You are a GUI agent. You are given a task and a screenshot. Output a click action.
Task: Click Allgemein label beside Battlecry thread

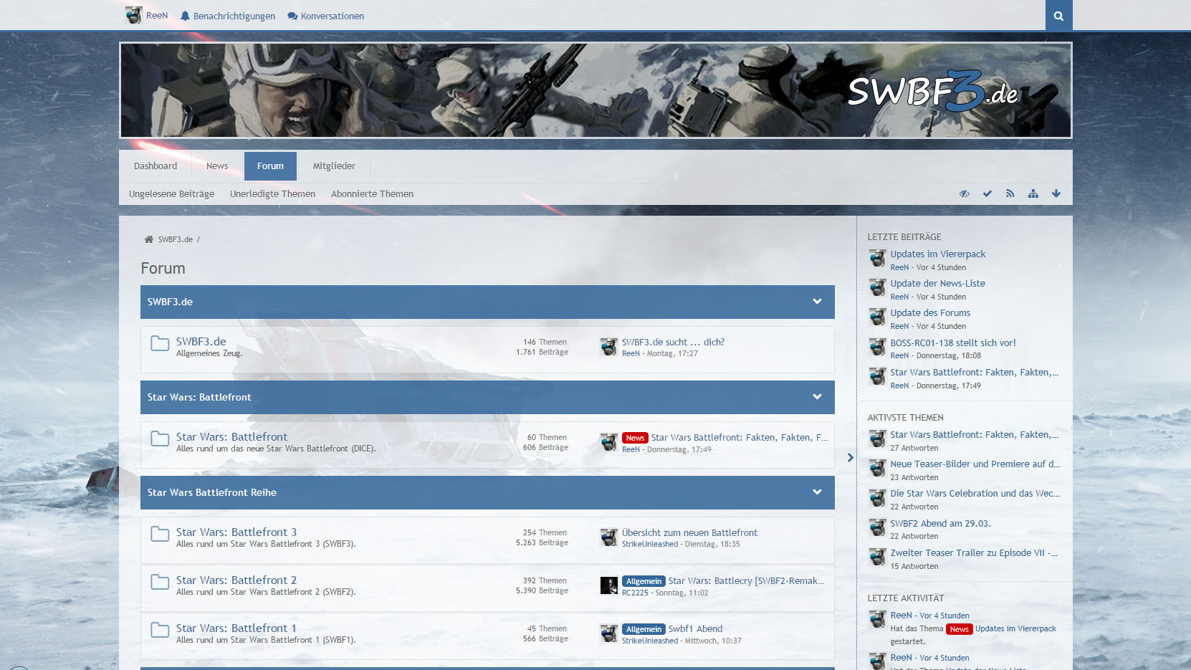click(644, 581)
